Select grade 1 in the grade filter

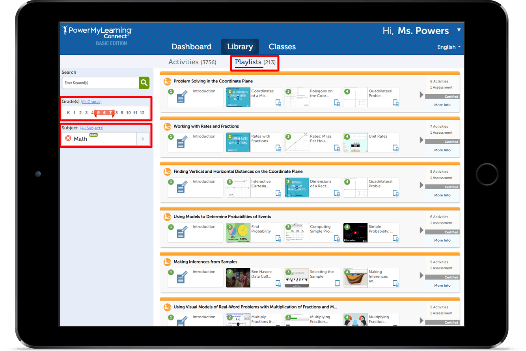[74, 113]
